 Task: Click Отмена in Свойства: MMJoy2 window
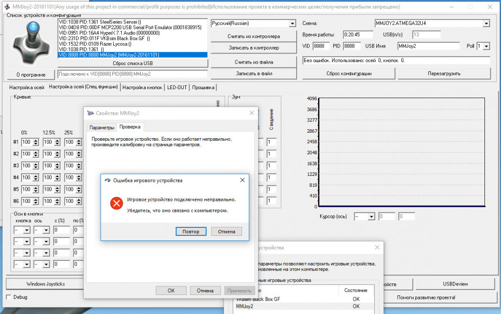205,290
